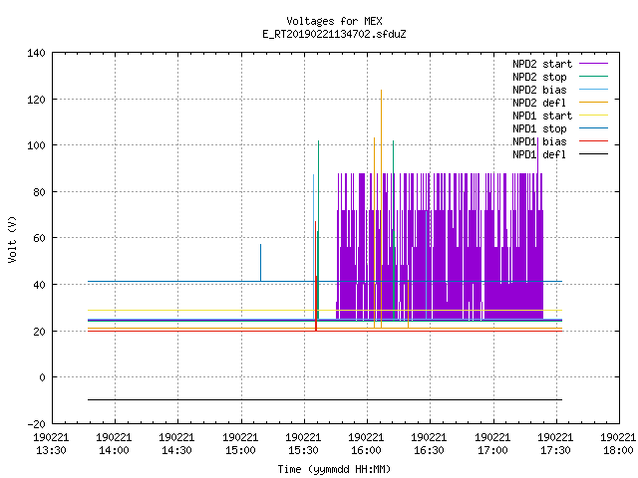This screenshot has width=638, height=478.
Task: Click the chart title 'Voltages for MEX'
Action: pyautogui.click(x=334, y=21)
